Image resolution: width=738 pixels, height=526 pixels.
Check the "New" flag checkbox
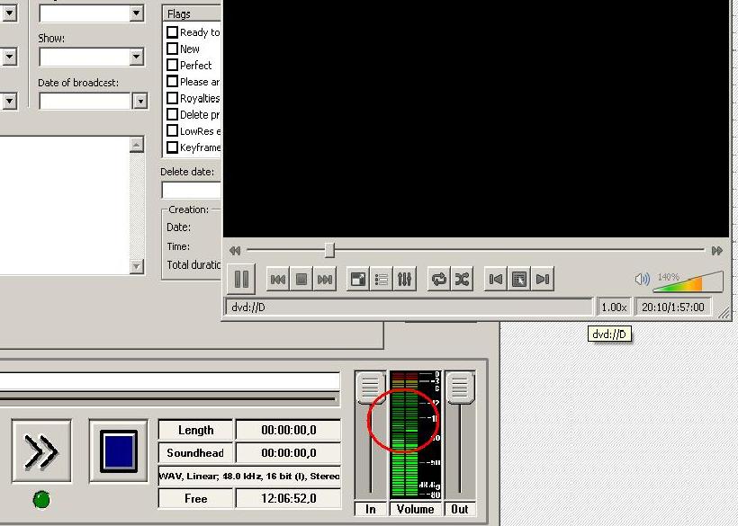coord(172,49)
